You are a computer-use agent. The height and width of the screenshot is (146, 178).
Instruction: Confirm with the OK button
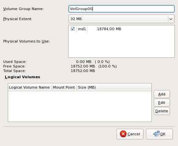(159, 134)
